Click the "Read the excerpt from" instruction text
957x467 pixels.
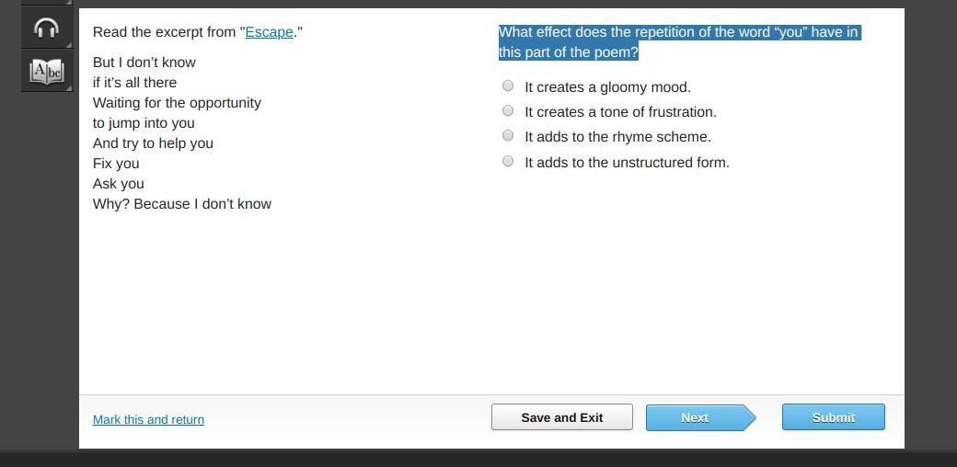(x=166, y=32)
